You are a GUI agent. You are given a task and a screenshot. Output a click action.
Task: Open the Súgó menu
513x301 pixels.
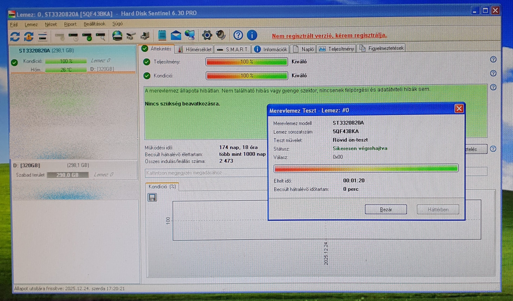point(117,24)
